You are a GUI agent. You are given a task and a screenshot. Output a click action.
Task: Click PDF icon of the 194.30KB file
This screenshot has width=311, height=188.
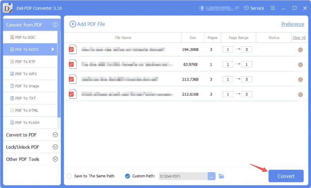point(73,49)
